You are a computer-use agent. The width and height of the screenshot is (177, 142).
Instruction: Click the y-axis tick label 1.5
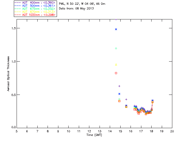tap(14, 28)
